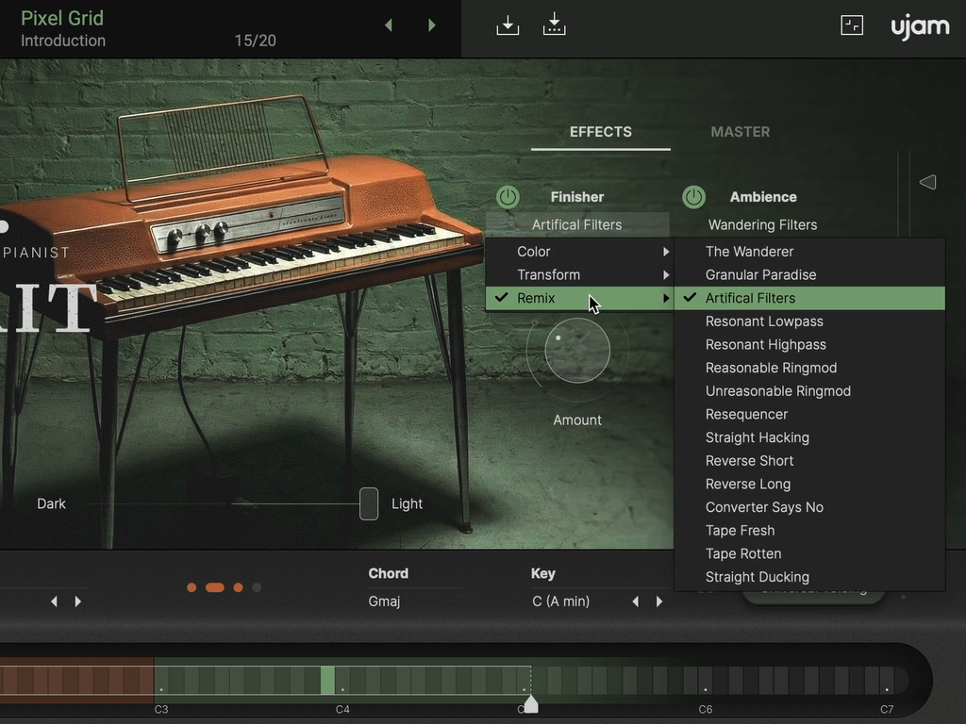Go to previous preset with left arrow
This screenshot has width=966, height=724.
(389, 25)
